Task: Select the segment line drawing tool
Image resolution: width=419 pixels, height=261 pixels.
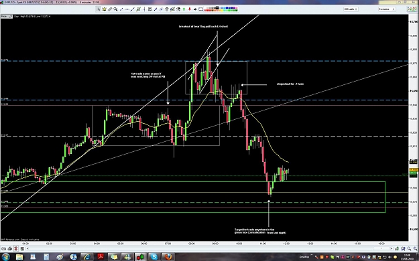Action: click(121, 9)
